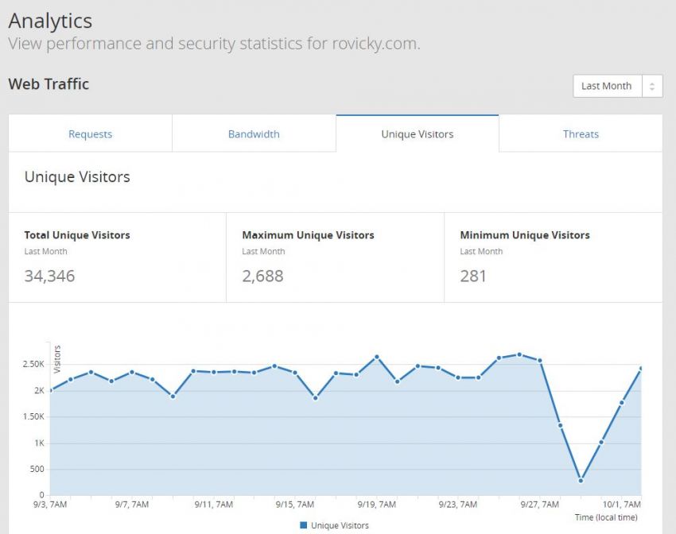
Task: Click the last data point near 10/1
Action: click(x=640, y=369)
